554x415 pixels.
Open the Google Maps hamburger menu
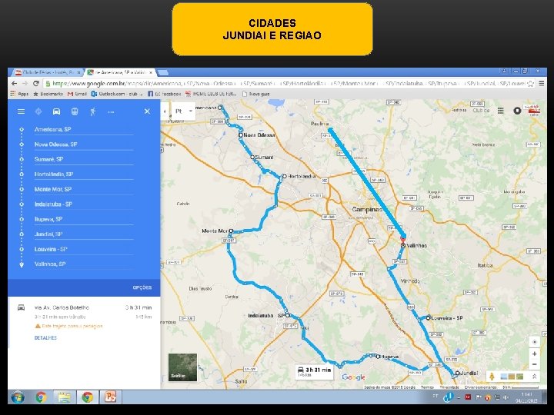(22, 111)
